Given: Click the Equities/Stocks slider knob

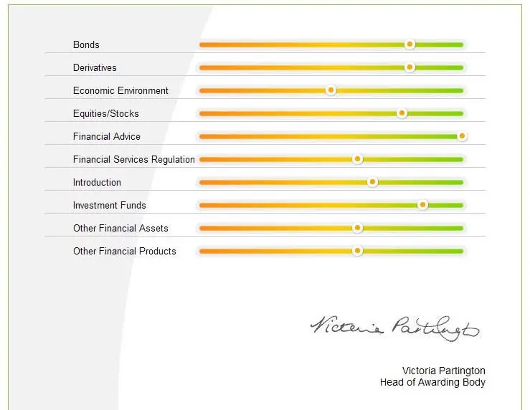Looking at the screenshot, I should coord(402,113).
